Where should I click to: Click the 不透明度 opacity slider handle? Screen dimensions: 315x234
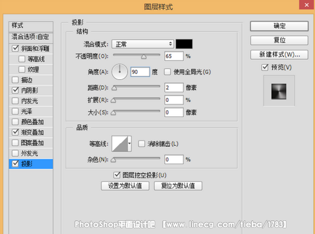tap(144, 57)
